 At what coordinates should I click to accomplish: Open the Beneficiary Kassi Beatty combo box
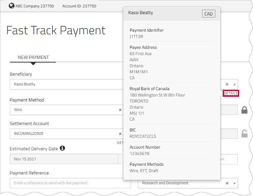click(x=66, y=84)
